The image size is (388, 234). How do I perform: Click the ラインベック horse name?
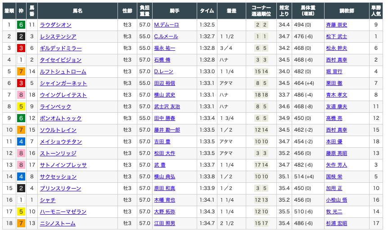click(56, 106)
